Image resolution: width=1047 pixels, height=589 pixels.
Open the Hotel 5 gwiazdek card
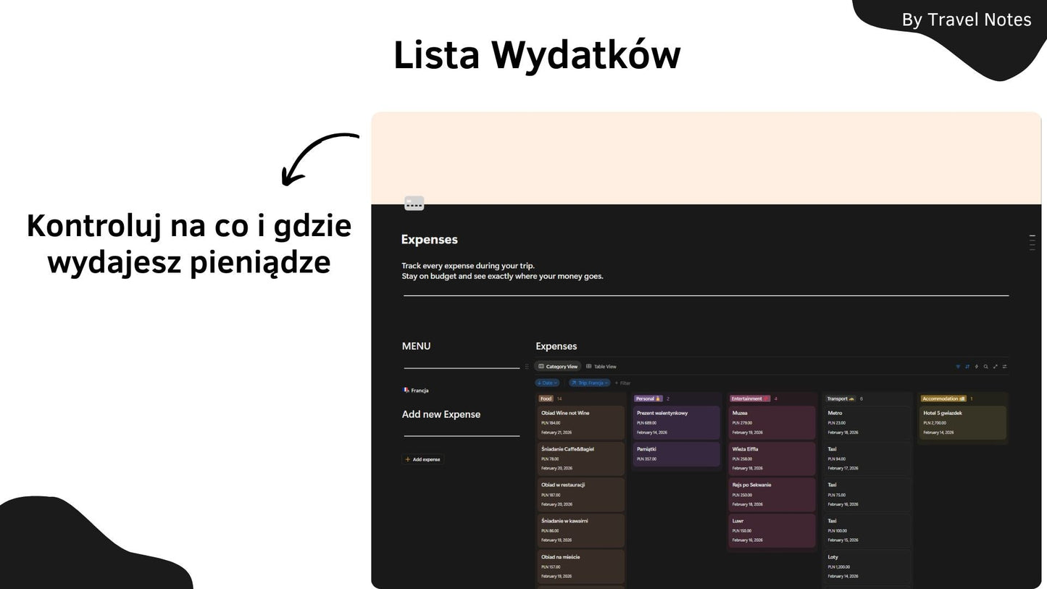[x=963, y=422]
